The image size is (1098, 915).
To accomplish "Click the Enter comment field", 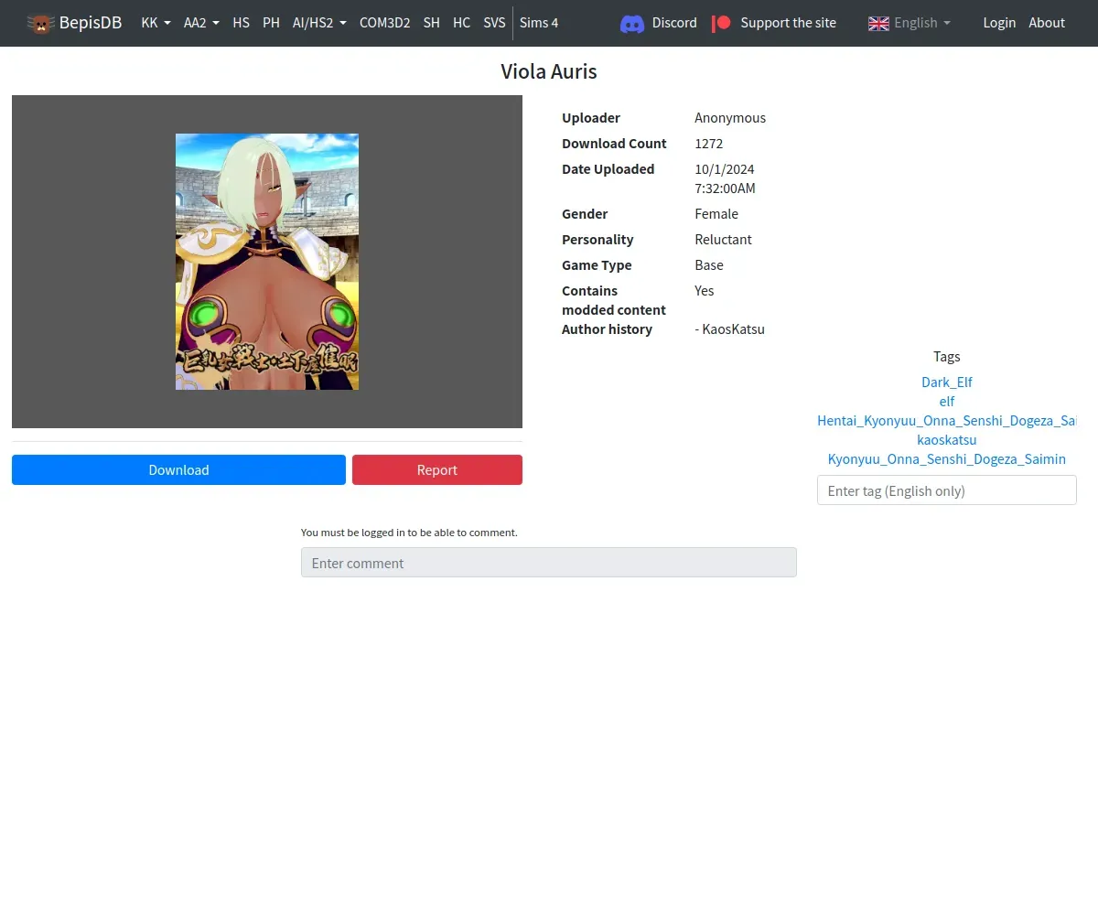I will click(549, 563).
